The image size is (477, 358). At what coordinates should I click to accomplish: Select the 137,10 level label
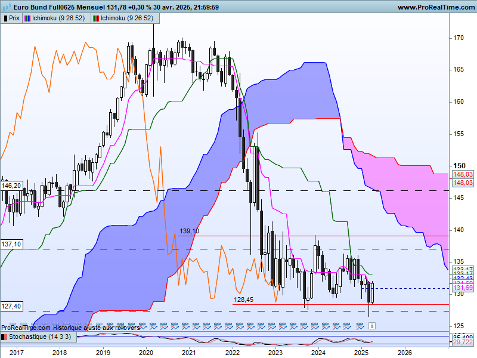pos(11,244)
